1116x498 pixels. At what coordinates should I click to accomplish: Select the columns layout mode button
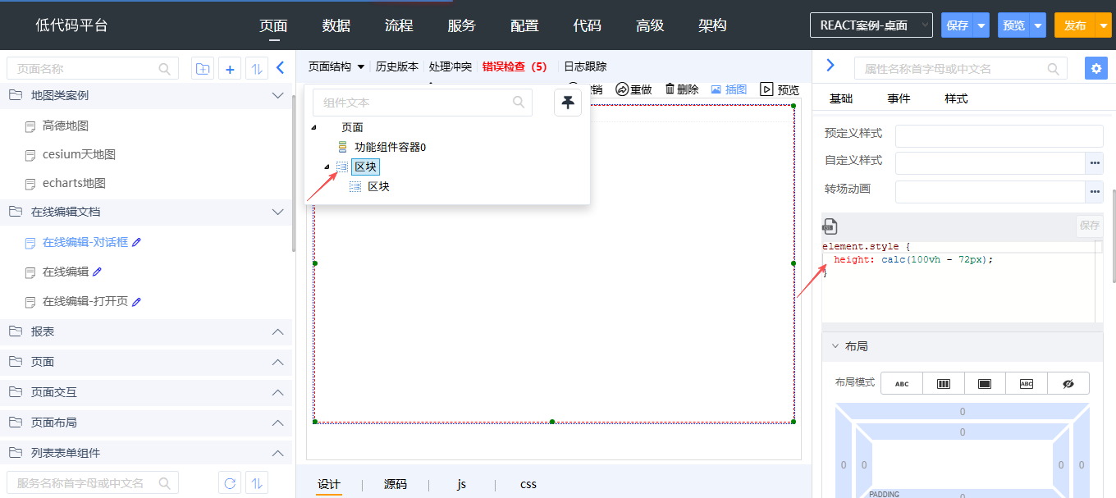pyautogui.click(x=944, y=383)
